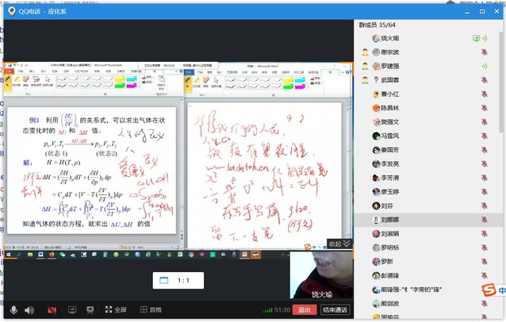Click the 1:1 zoom ratio indicator
506x322 pixels.
(x=178, y=280)
